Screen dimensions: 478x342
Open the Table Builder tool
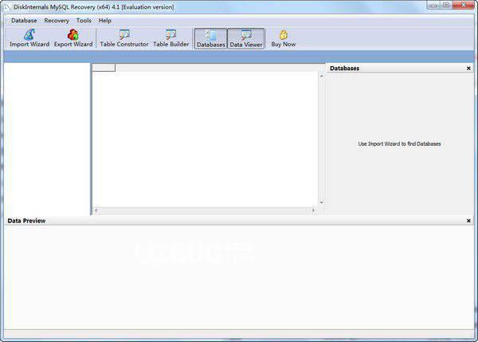pos(171,38)
